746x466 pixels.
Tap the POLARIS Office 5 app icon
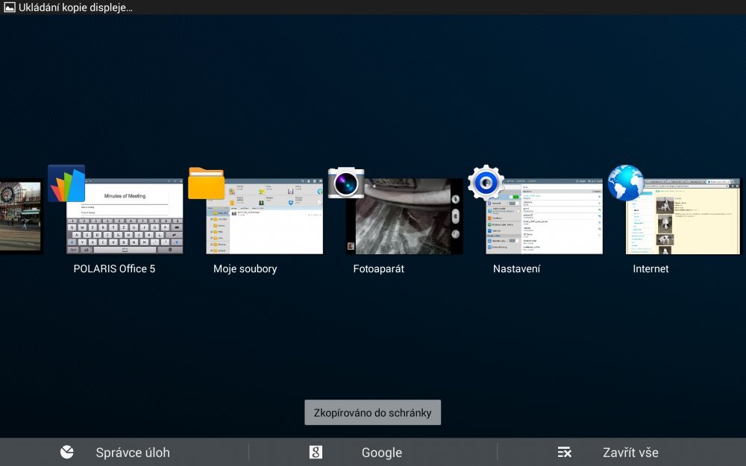pos(66,183)
